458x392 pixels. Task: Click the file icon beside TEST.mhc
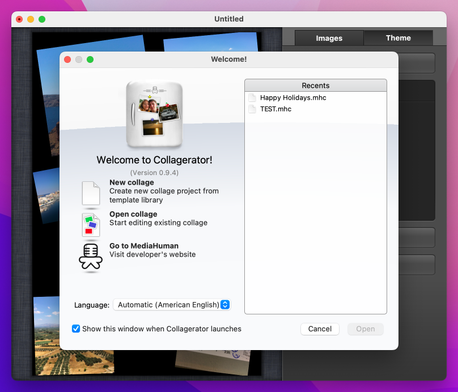coord(252,109)
